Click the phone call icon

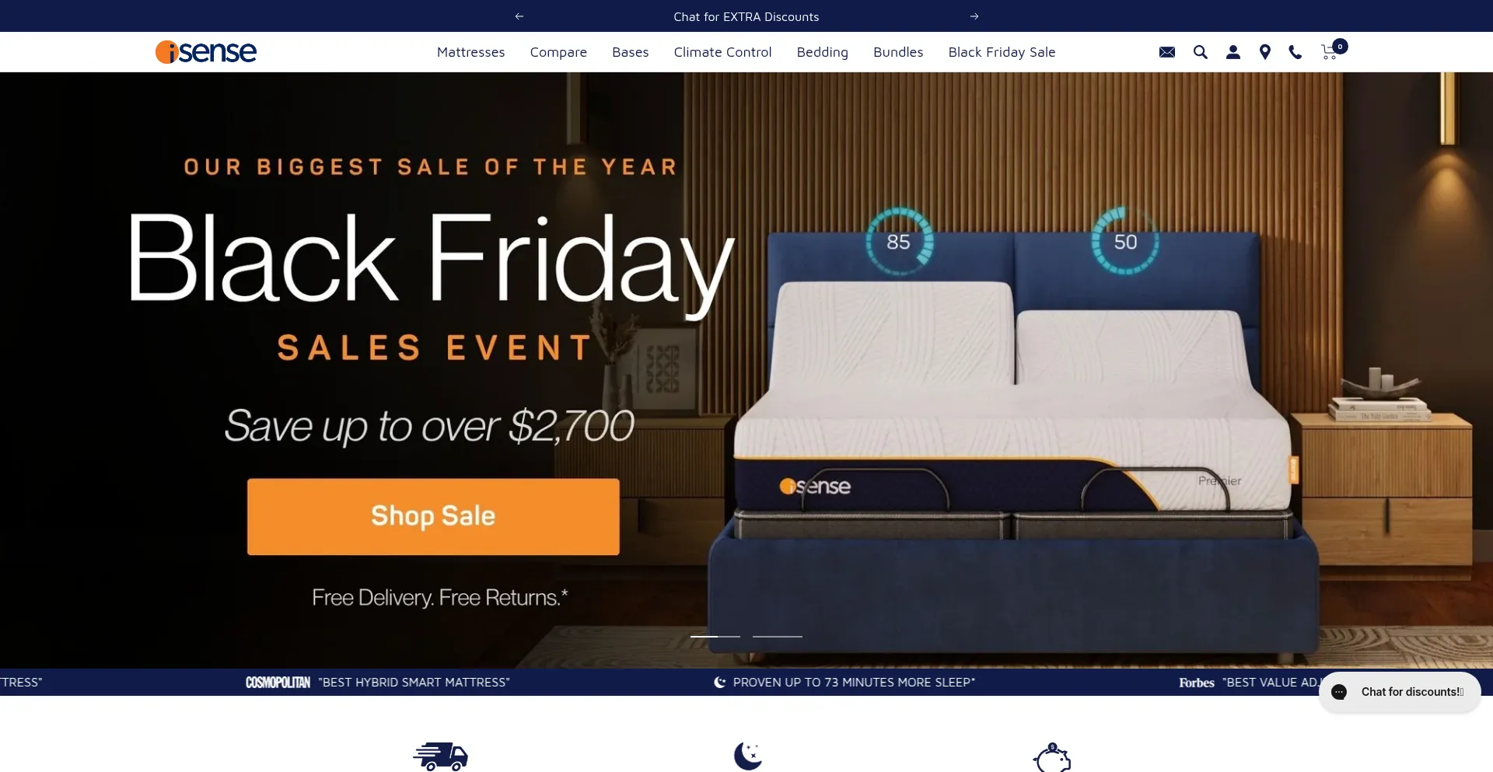pos(1295,52)
